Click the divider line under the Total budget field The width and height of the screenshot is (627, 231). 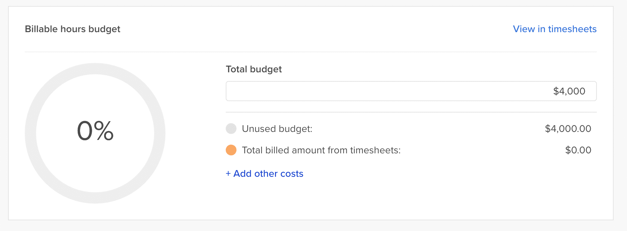click(411, 112)
